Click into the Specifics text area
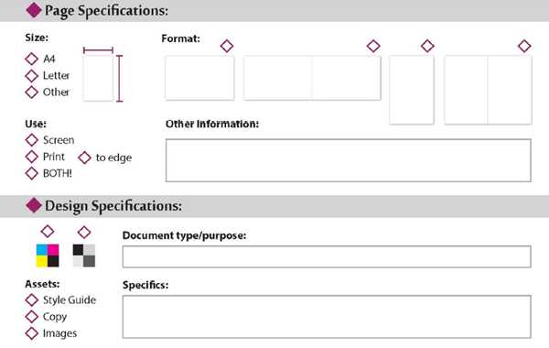Image resolution: width=549 pixels, height=348 pixels. 327,317
